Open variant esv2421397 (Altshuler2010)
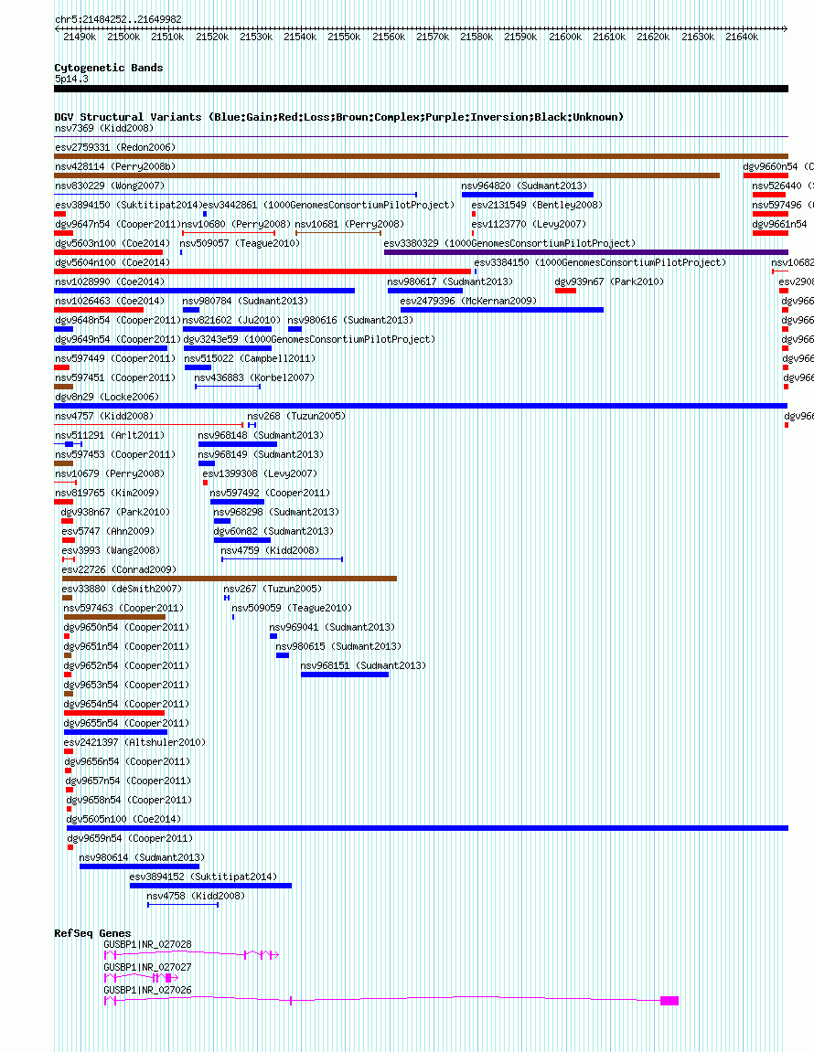Image resolution: width=814 pixels, height=1052 pixels. [x=134, y=743]
